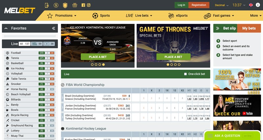263x140 pixels.
Task: Collapse the sidebar with the double left arrows
Action: tap(54, 28)
